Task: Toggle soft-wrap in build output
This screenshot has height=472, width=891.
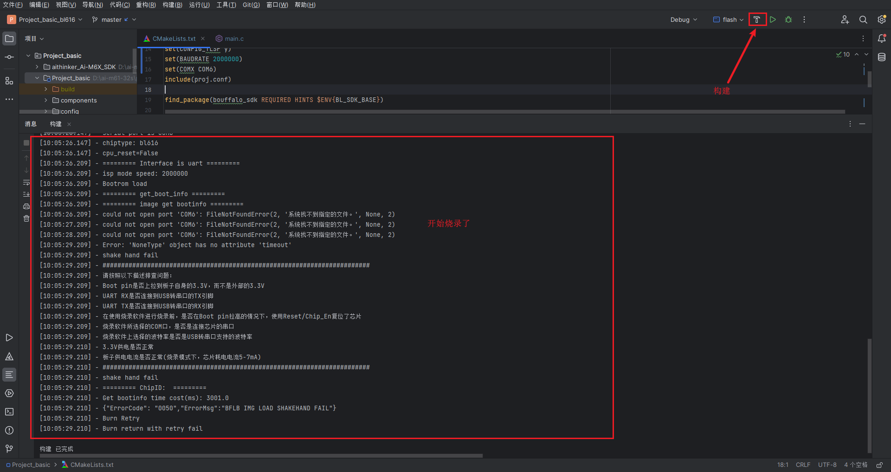Action: (26, 183)
